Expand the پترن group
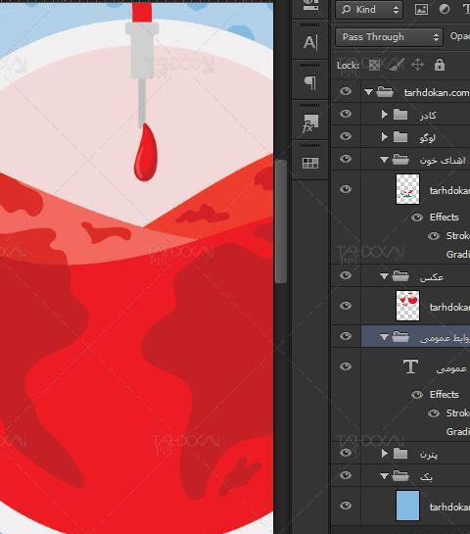Screen dimensions: 470x534 click(x=384, y=454)
